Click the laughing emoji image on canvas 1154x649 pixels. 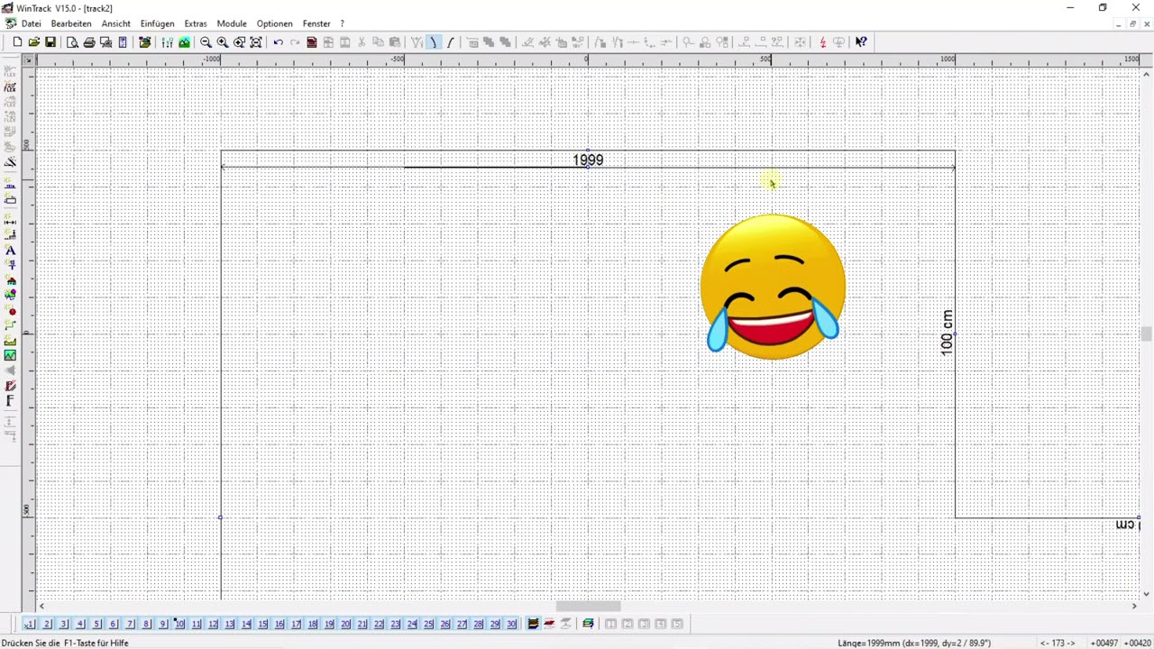[x=773, y=287]
